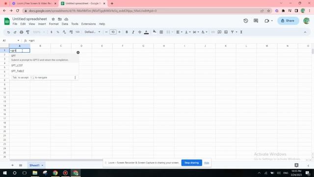The height and width of the screenshot is (177, 314).
Task: Close the formula suggestion popup
Action: coord(78,53)
